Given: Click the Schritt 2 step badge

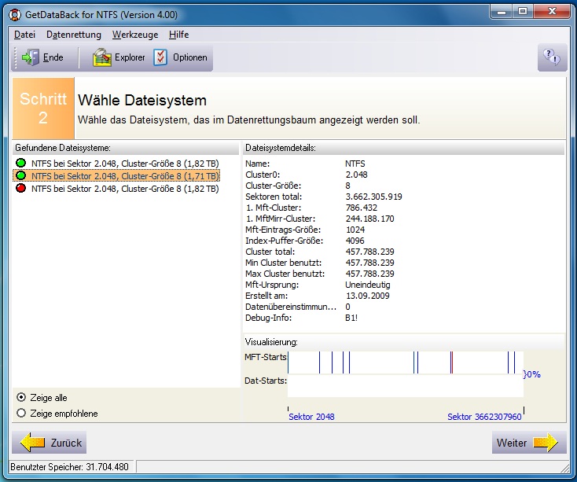Looking at the screenshot, I should (43, 108).
